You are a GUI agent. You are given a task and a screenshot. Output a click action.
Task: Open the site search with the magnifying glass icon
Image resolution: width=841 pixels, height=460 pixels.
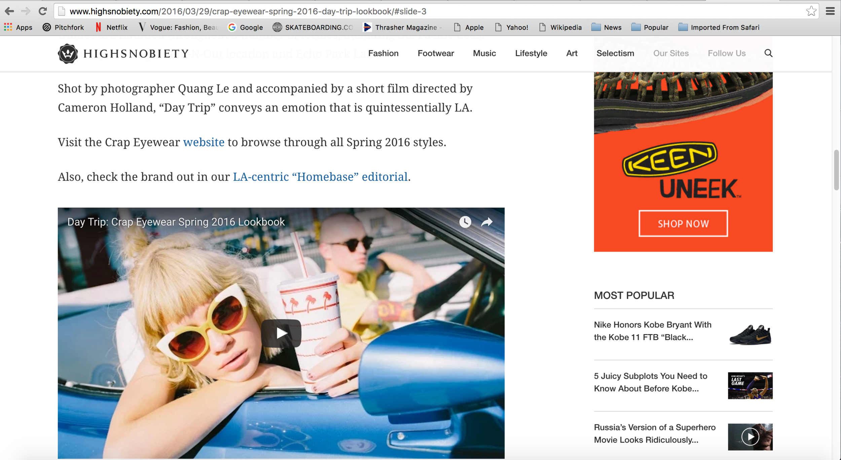pos(769,53)
